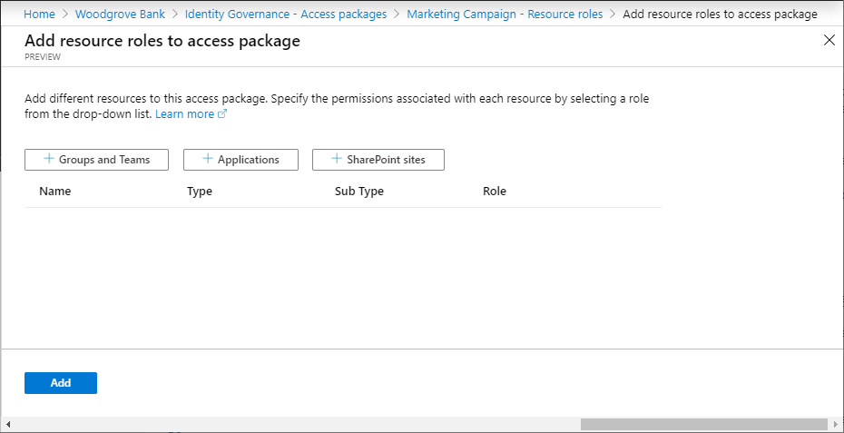The height and width of the screenshot is (433, 844).
Task: Click the PREVIEW label under title
Action: pos(43,56)
